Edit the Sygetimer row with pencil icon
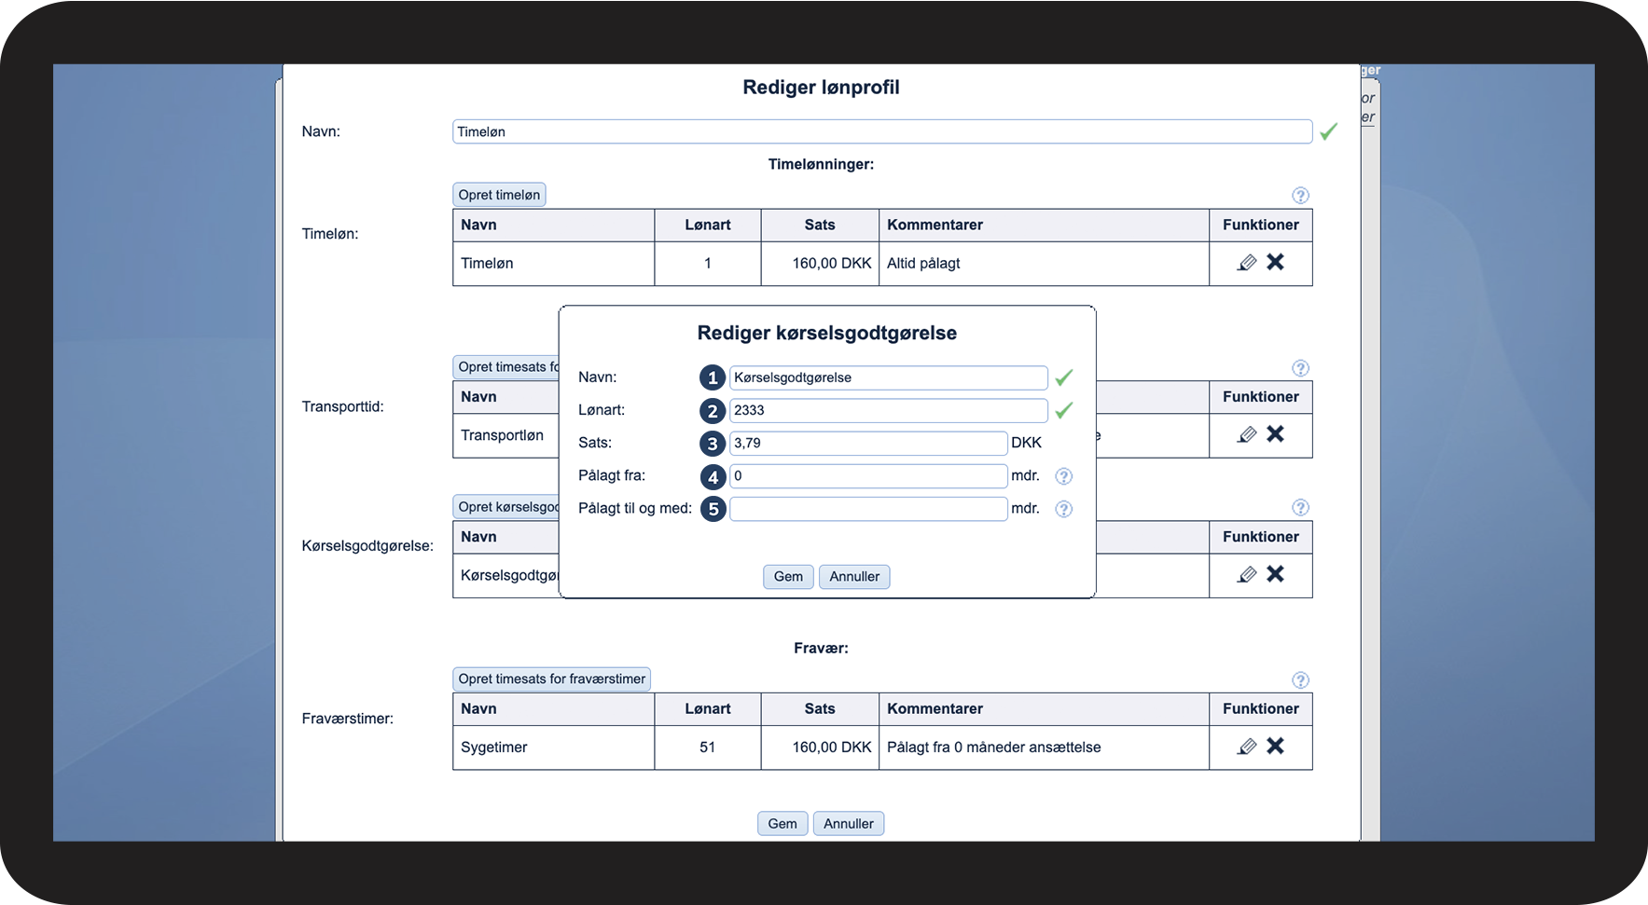The height and width of the screenshot is (905, 1648). click(1246, 747)
